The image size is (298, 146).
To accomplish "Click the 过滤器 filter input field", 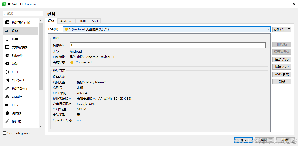I will coord(23,13).
